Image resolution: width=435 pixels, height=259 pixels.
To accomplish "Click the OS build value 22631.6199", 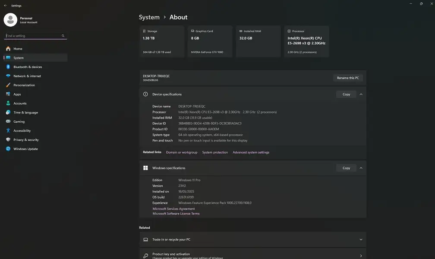I will point(186,197).
